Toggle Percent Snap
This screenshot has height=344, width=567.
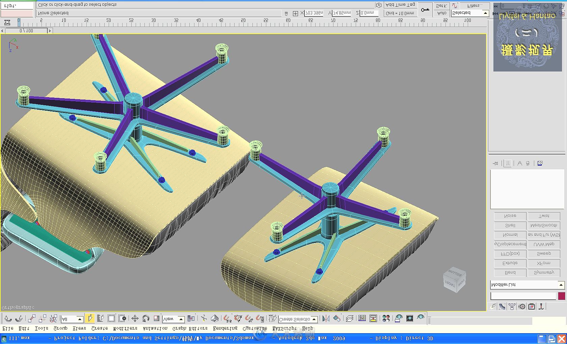pyautogui.click(x=249, y=318)
